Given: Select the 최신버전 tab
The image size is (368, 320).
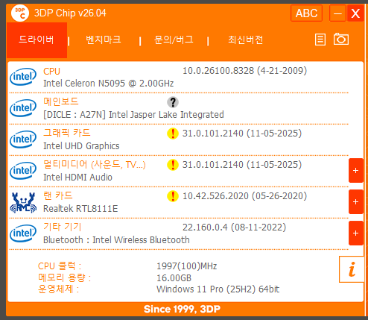Looking at the screenshot, I should 246,40.
